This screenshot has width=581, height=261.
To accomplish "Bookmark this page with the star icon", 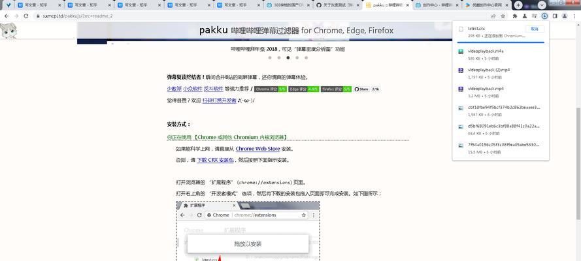I will tap(503, 16).
